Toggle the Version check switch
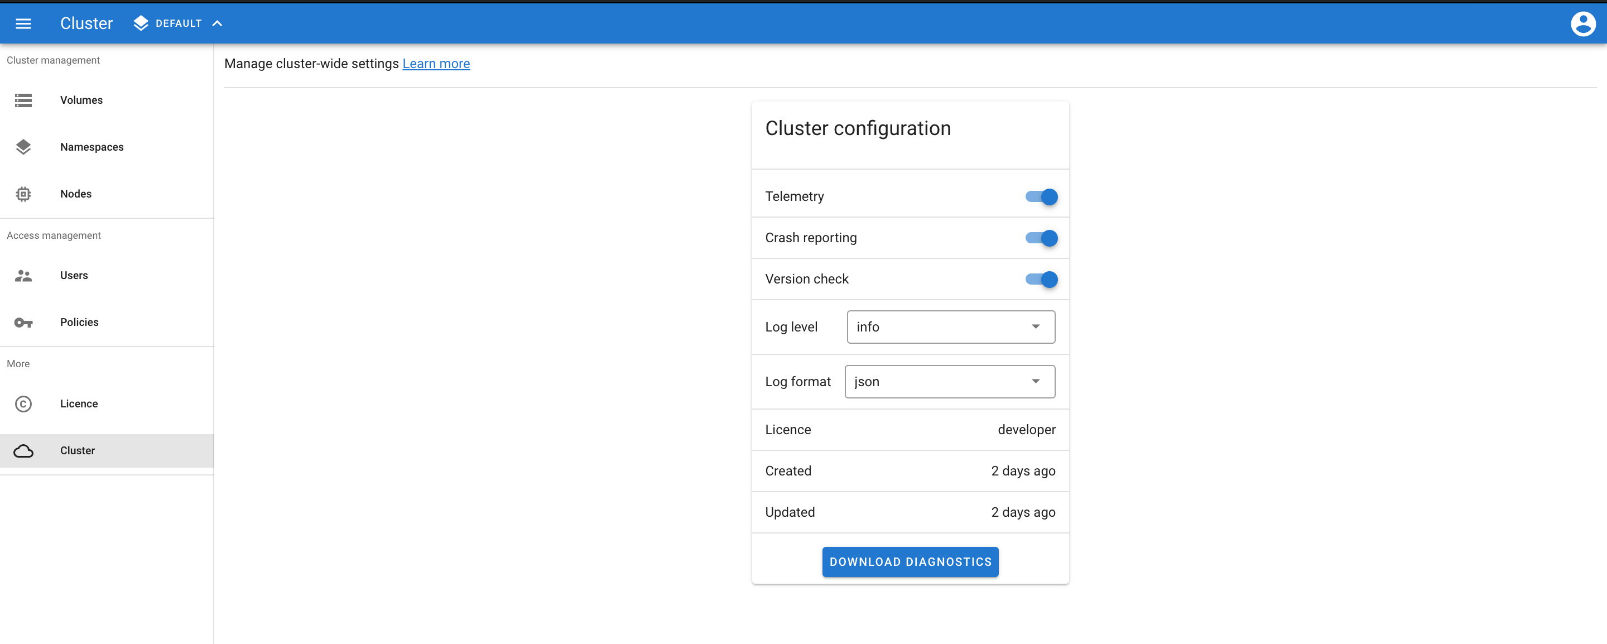 pos(1041,279)
